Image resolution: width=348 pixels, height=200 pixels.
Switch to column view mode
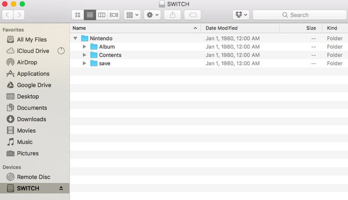[x=101, y=15]
